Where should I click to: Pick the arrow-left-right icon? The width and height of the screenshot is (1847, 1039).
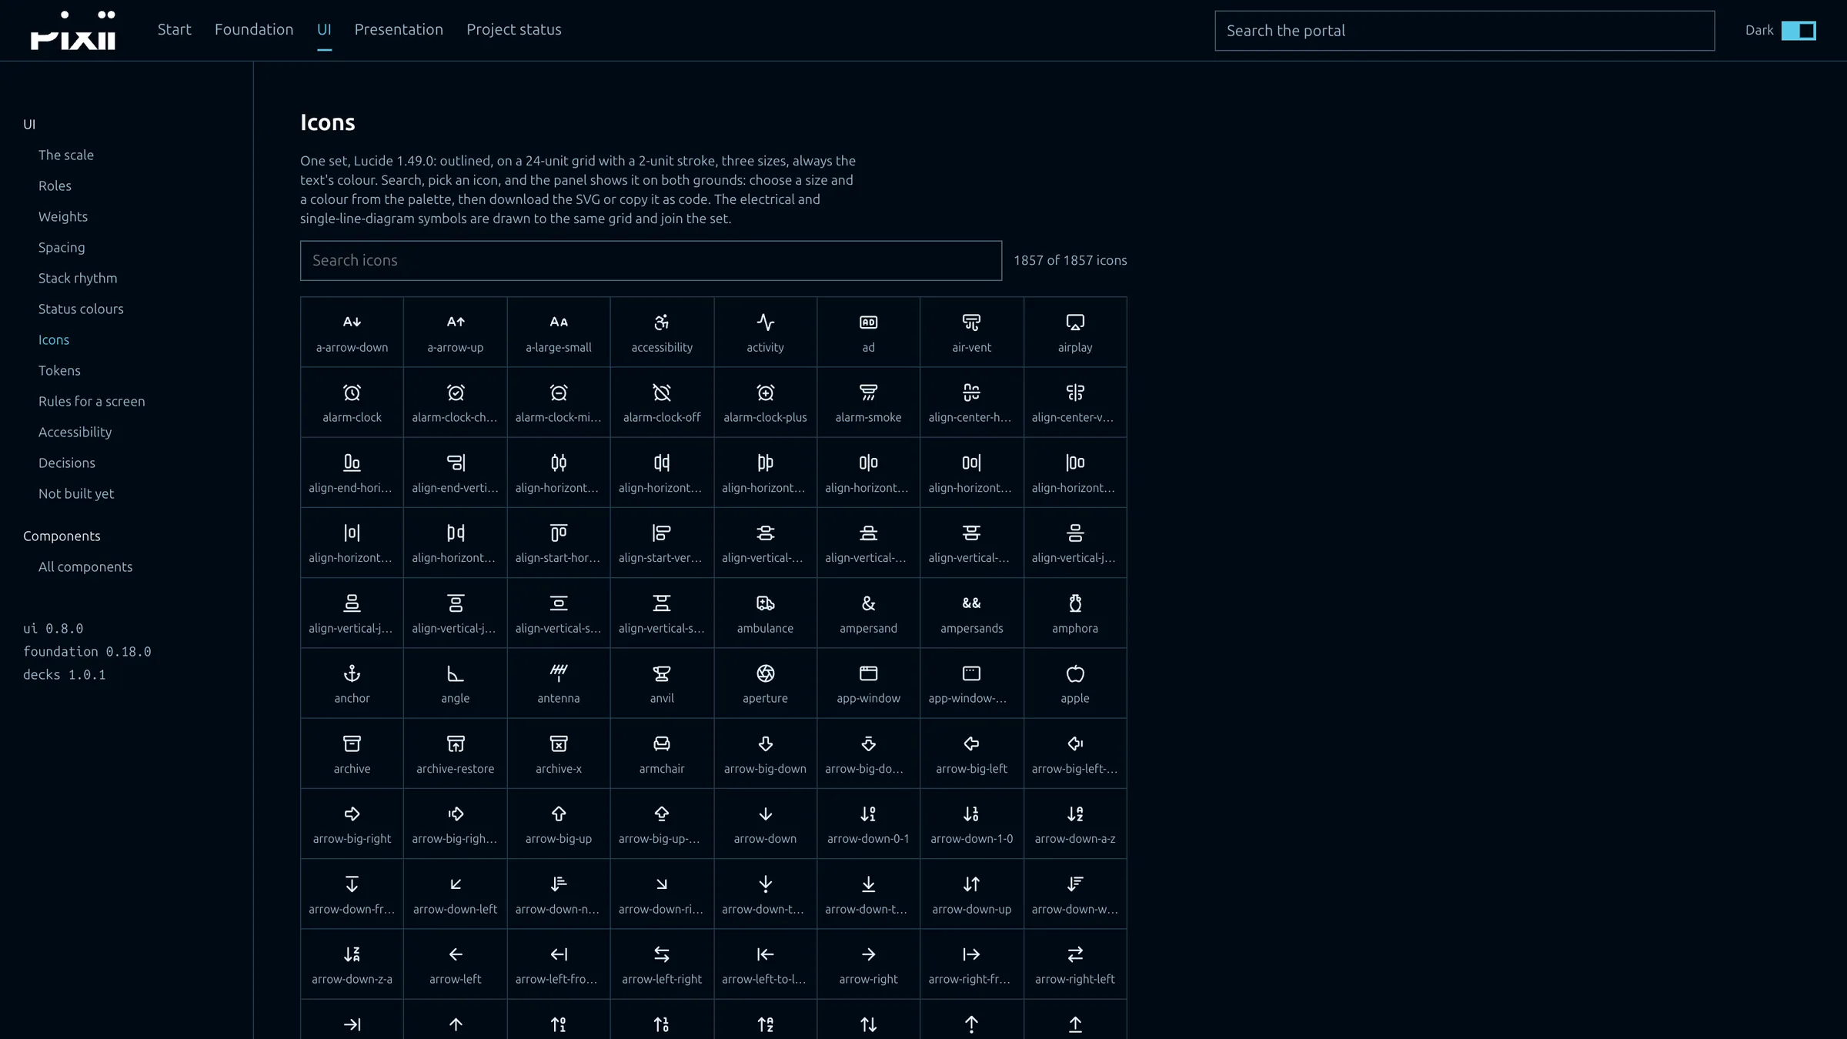point(662,964)
